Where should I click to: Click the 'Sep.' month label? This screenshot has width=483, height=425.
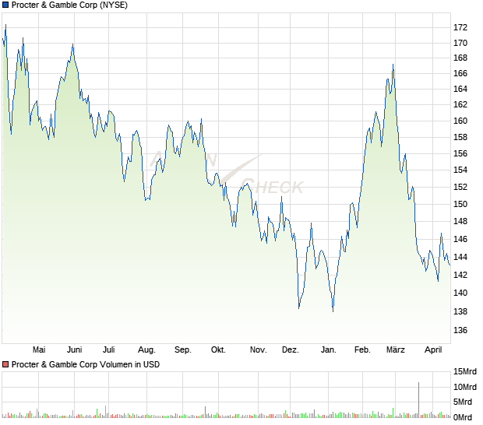point(182,350)
